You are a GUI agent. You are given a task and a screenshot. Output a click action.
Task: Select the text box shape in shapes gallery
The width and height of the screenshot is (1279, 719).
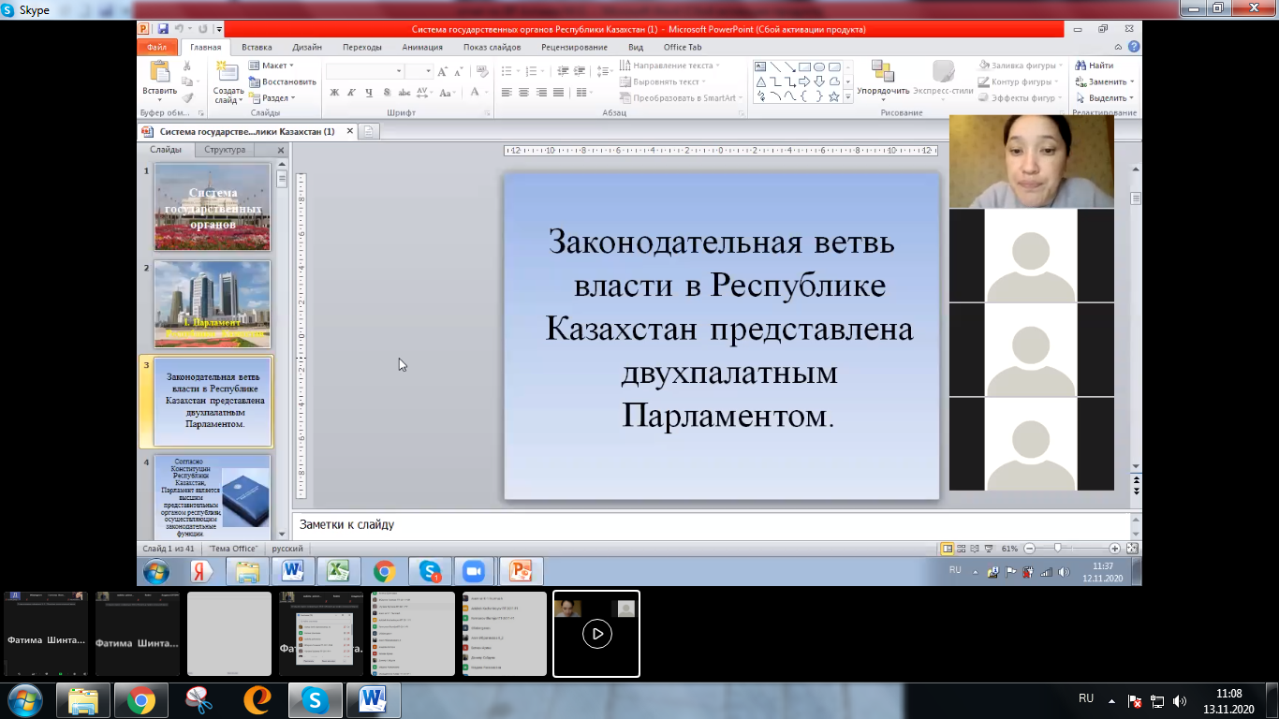[760, 66]
